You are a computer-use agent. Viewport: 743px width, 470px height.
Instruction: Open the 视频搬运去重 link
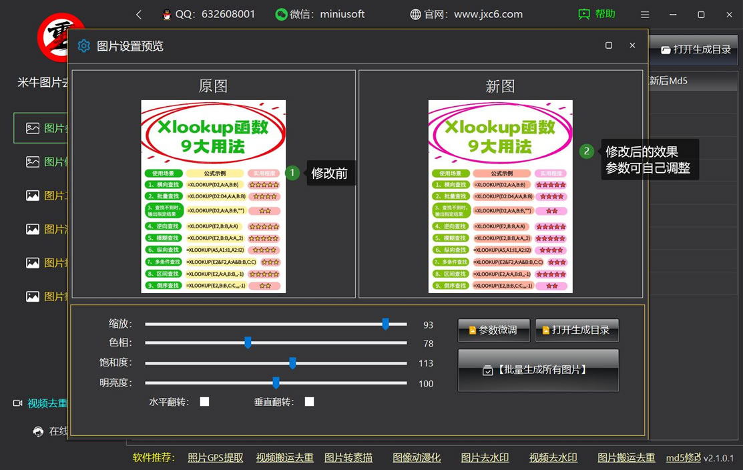click(x=285, y=458)
